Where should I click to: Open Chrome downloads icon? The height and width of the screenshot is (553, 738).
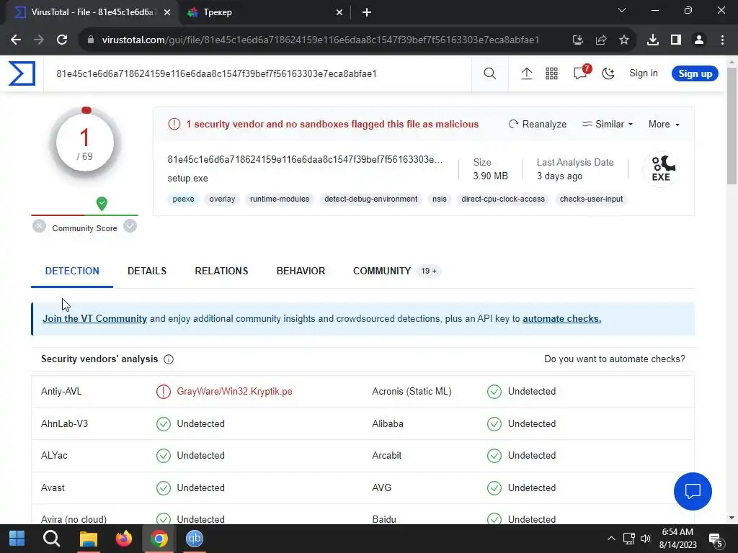pos(653,40)
